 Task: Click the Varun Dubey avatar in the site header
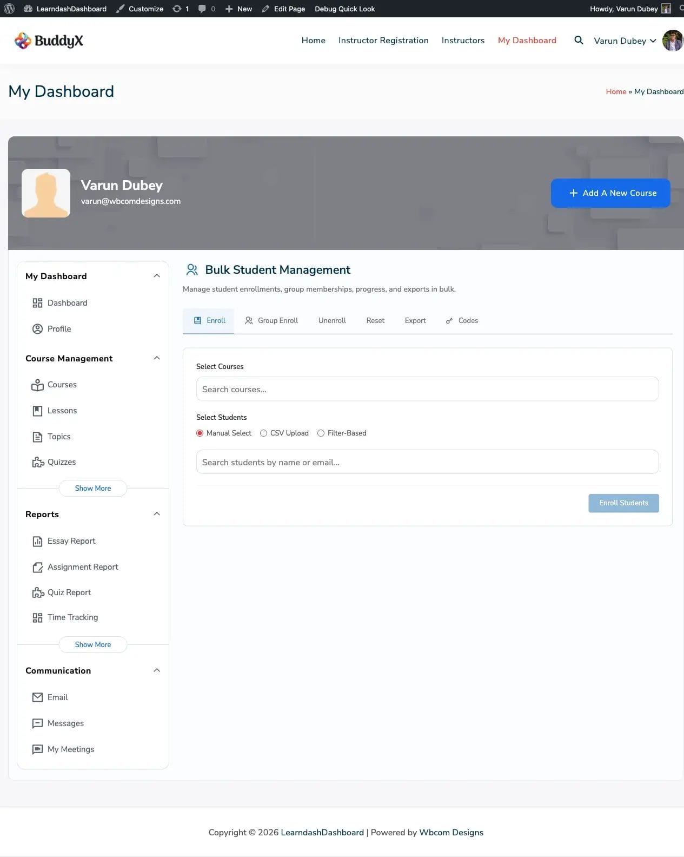(673, 41)
